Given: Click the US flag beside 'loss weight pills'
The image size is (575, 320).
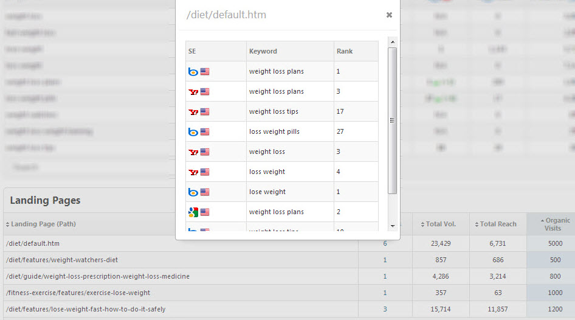Looking at the screenshot, I should (x=205, y=132).
